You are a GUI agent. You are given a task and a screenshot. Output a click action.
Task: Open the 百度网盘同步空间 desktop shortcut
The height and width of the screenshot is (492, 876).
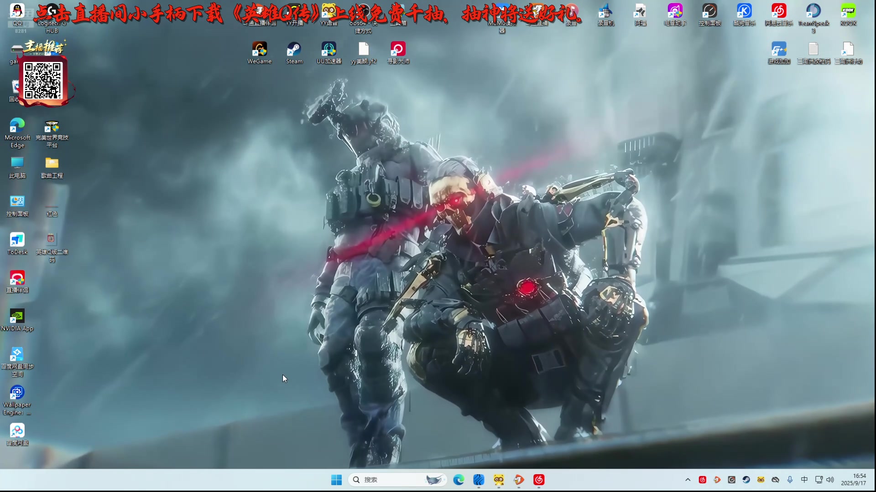coord(17,362)
